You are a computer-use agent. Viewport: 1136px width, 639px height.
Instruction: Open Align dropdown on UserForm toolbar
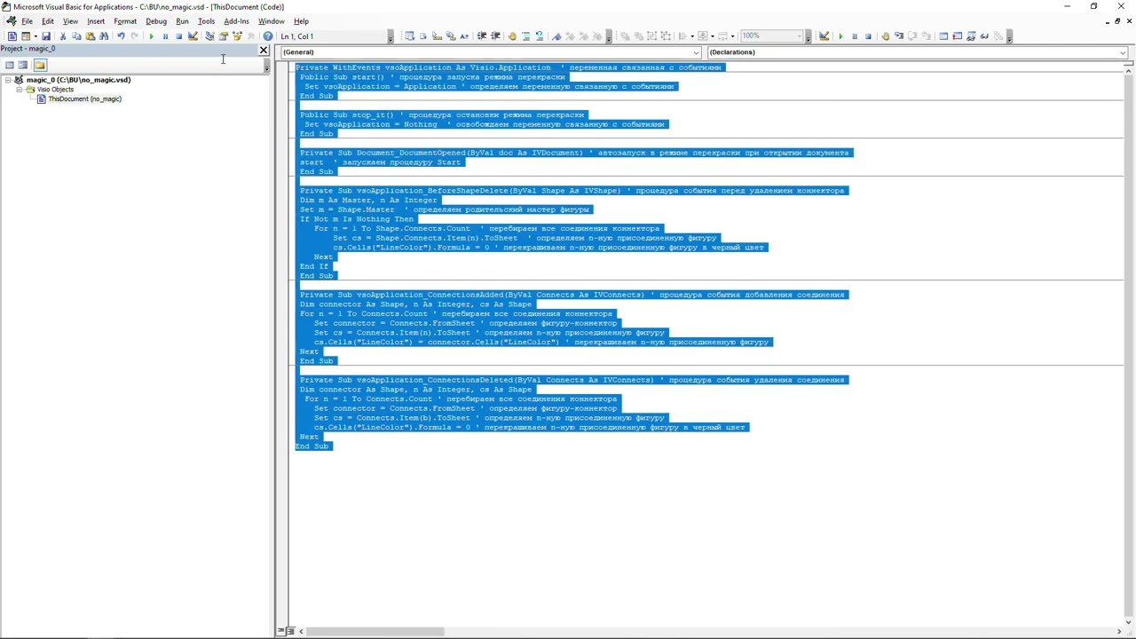692,36
